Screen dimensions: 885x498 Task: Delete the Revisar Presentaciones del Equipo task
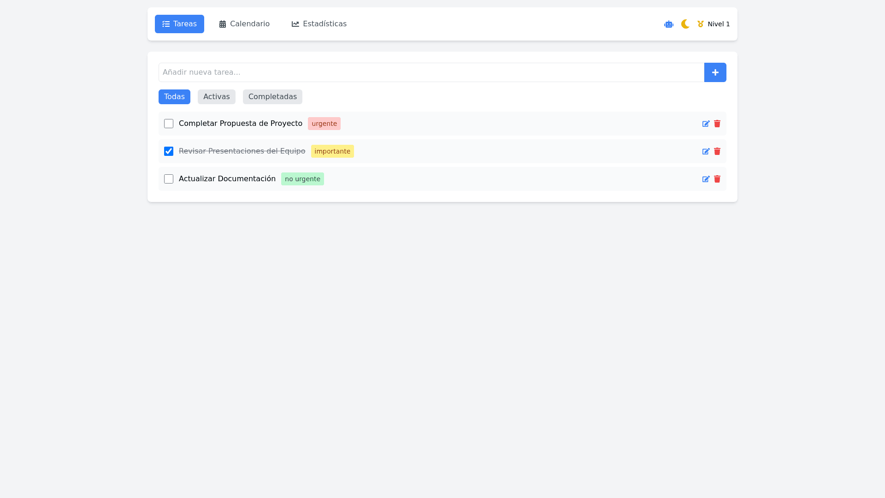[x=717, y=151]
